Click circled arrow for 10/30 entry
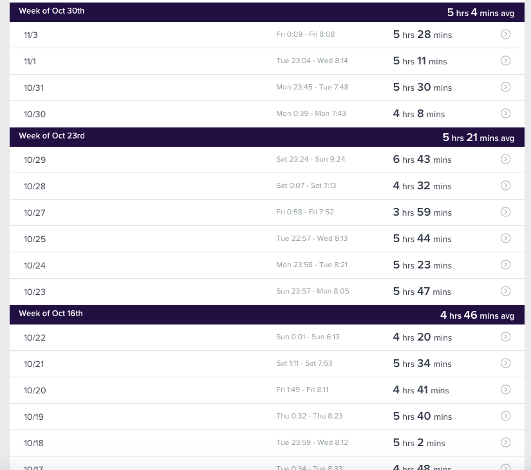This screenshot has width=531, height=470. click(x=505, y=113)
